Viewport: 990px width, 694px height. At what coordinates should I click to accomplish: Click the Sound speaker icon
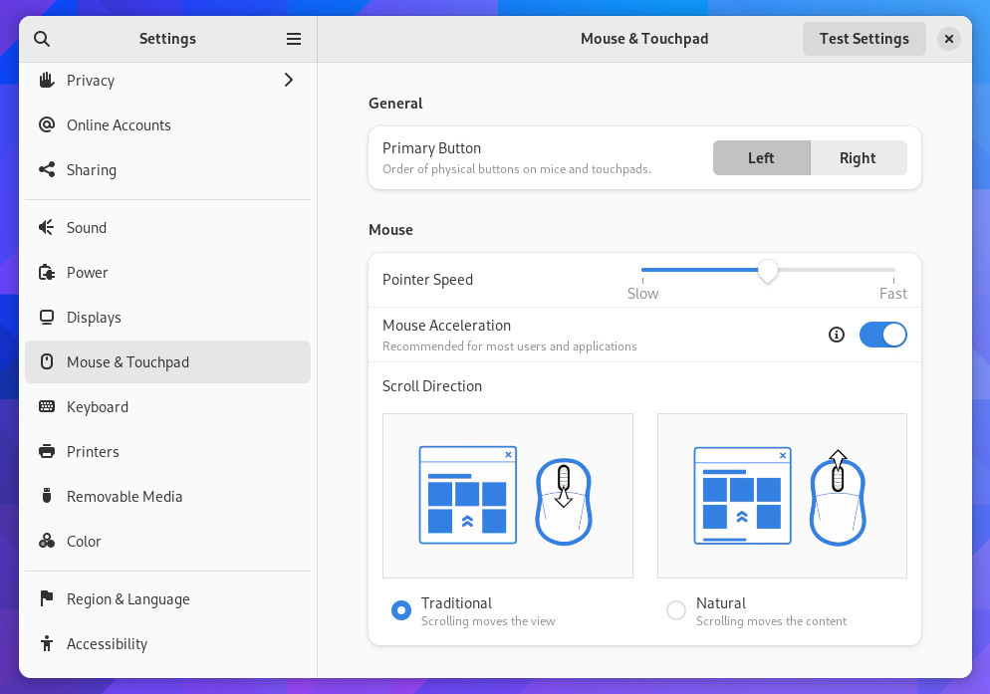click(47, 227)
